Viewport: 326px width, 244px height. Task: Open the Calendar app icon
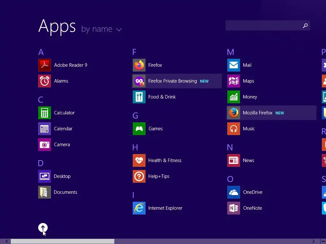coord(45,129)
